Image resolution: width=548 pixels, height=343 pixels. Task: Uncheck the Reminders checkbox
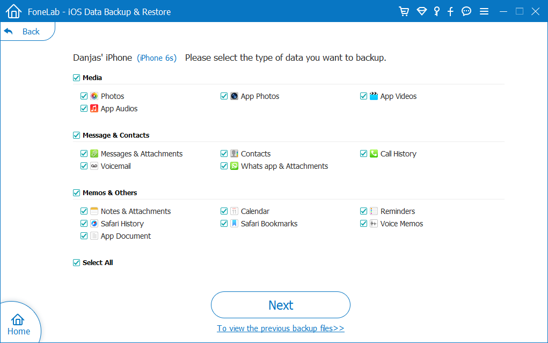[x=363, y=211]
